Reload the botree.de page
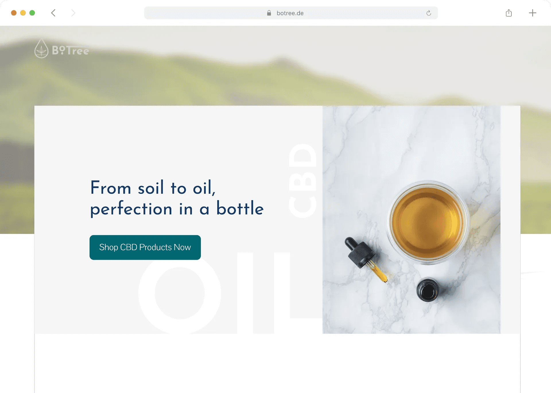 click(x=429, y=13)
